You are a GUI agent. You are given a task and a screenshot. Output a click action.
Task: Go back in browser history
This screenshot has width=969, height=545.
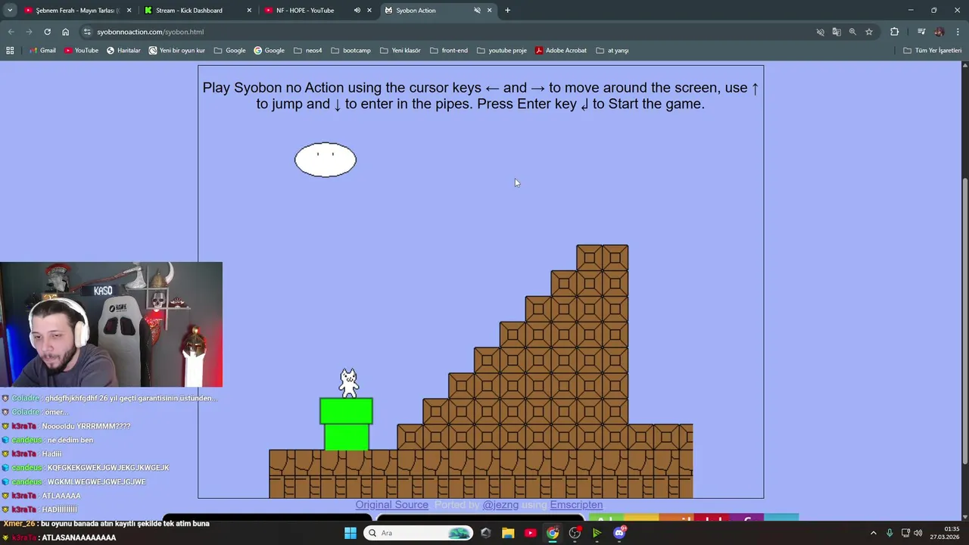pyautogui.click(x=11, y=32)
